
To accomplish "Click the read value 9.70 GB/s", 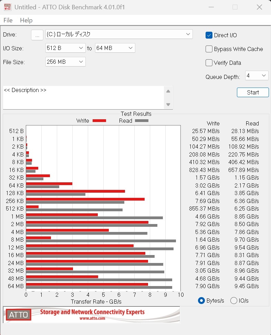I will pos(247,240).
